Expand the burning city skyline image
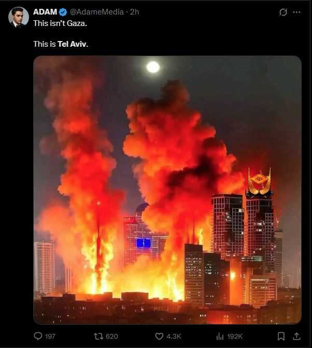The height and width of the screenshot is (348, 312). (167, 190)
